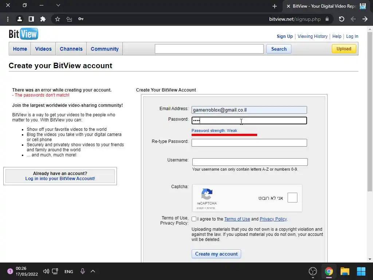Open the Help link
Image resolution: width=373 pixels, height=280 pixels.
click(x=337, y=36)
